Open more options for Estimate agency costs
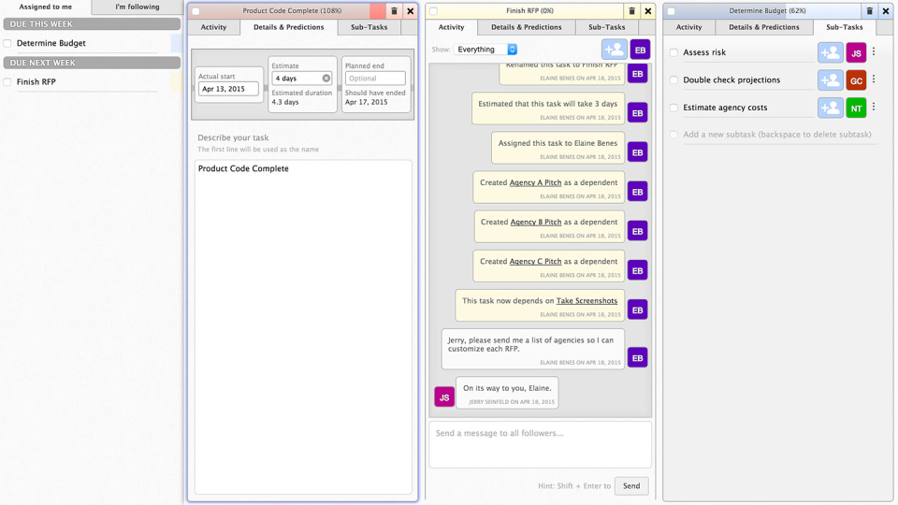The image size is (898, 505). click(874, 107)
